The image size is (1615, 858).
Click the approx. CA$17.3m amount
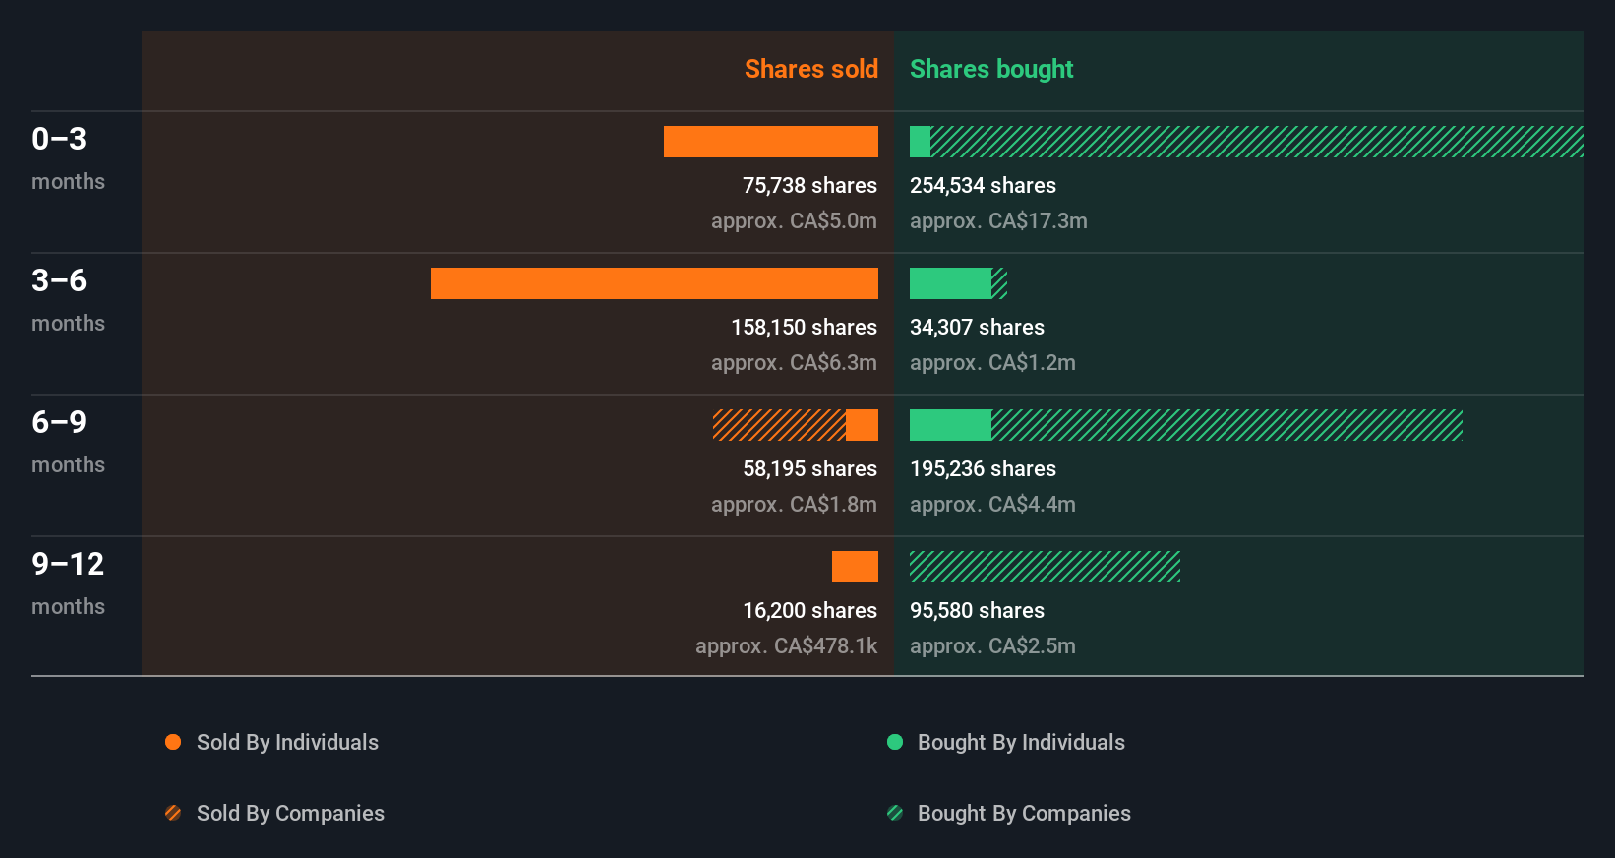(x=998, y=220)
